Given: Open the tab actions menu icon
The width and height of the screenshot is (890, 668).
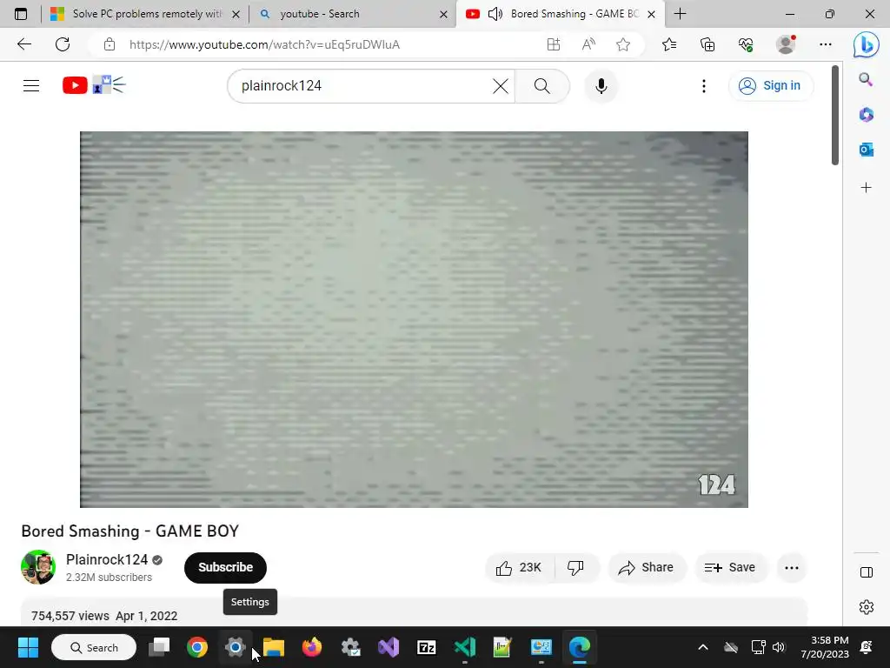Looking at the screenshot, I should (21, 14).
